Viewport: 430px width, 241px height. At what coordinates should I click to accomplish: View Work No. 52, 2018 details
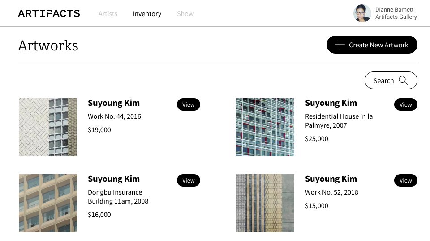coord(405,180)
